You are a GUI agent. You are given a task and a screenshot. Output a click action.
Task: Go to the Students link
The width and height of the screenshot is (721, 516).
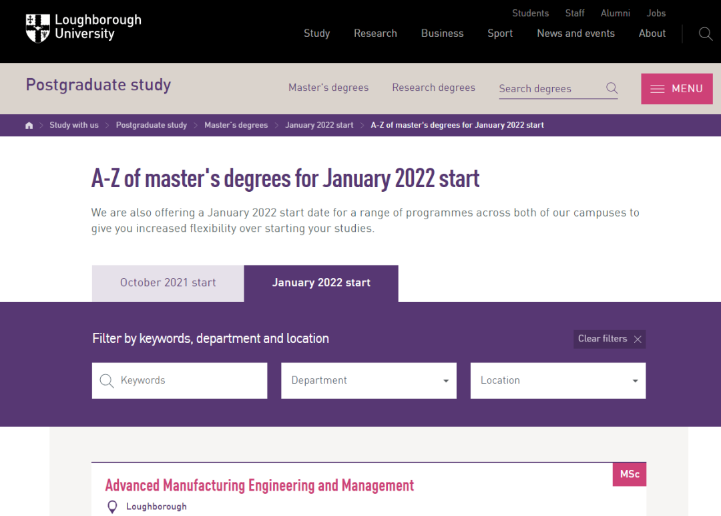click(x=531, y=13)
